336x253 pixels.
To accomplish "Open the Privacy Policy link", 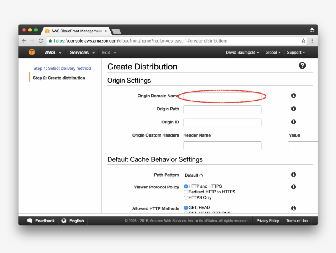I will click(268, 221).
